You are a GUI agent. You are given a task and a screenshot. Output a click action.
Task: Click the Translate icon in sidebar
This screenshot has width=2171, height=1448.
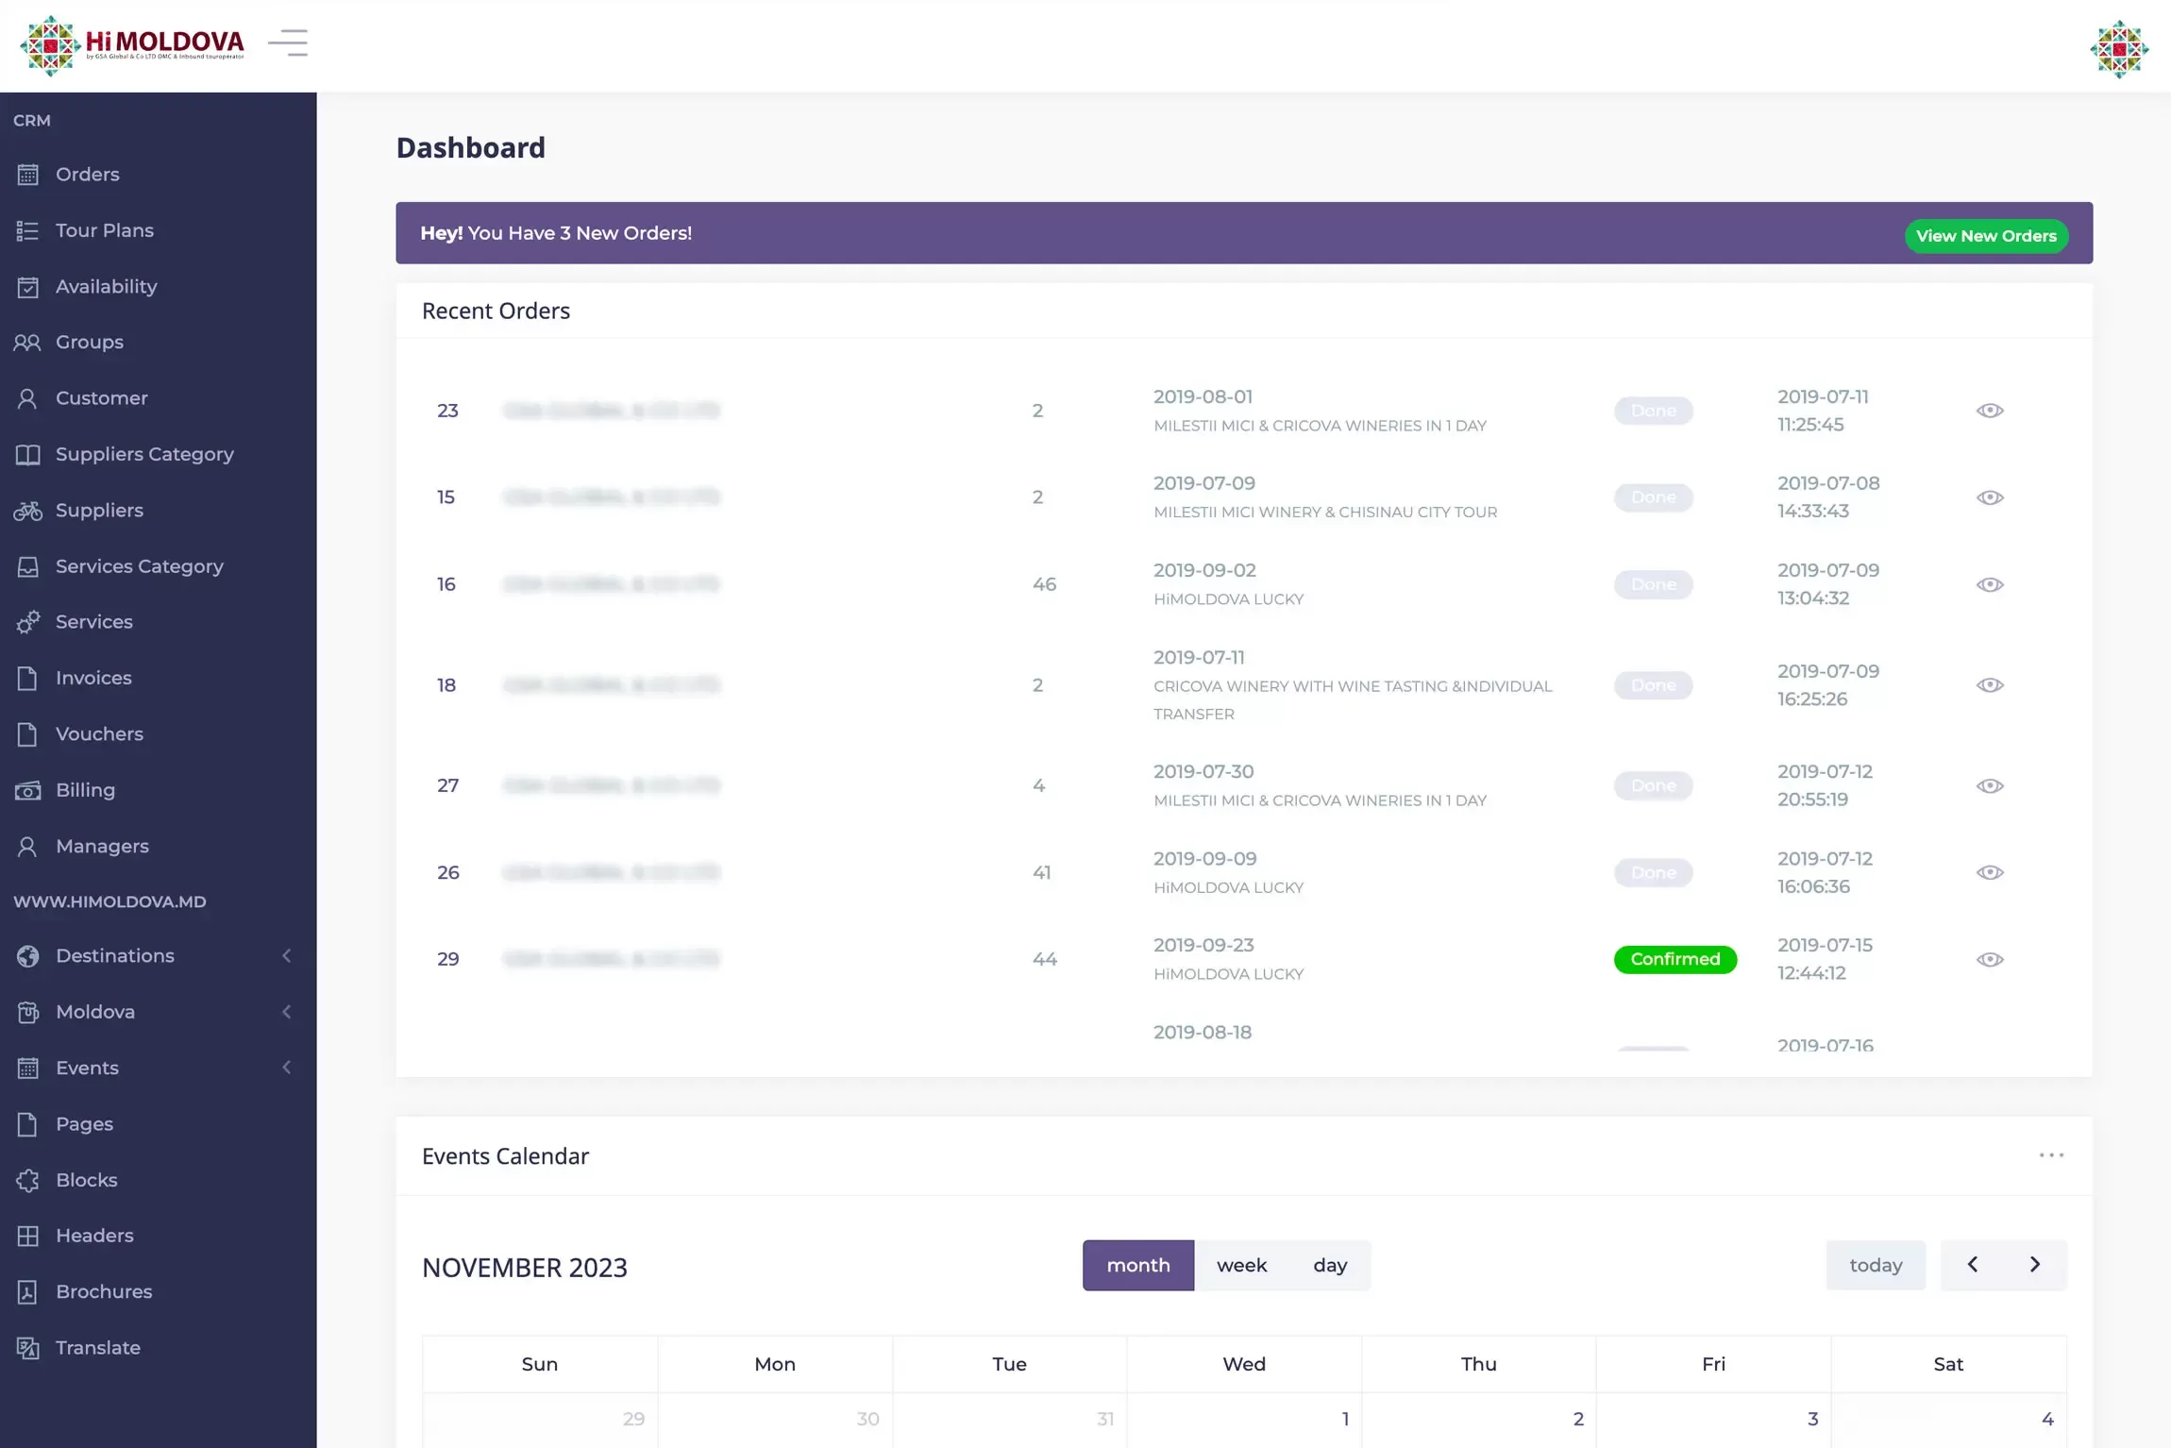27,1348
